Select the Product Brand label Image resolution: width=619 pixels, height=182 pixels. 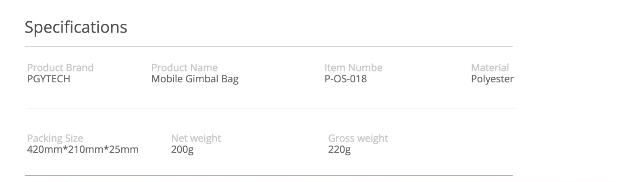pos(60,67)
